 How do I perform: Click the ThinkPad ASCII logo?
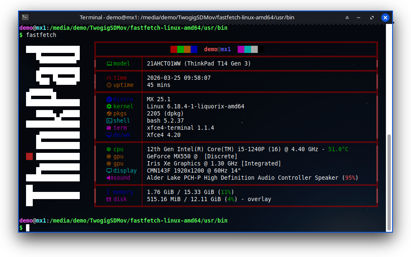point(53,126)
